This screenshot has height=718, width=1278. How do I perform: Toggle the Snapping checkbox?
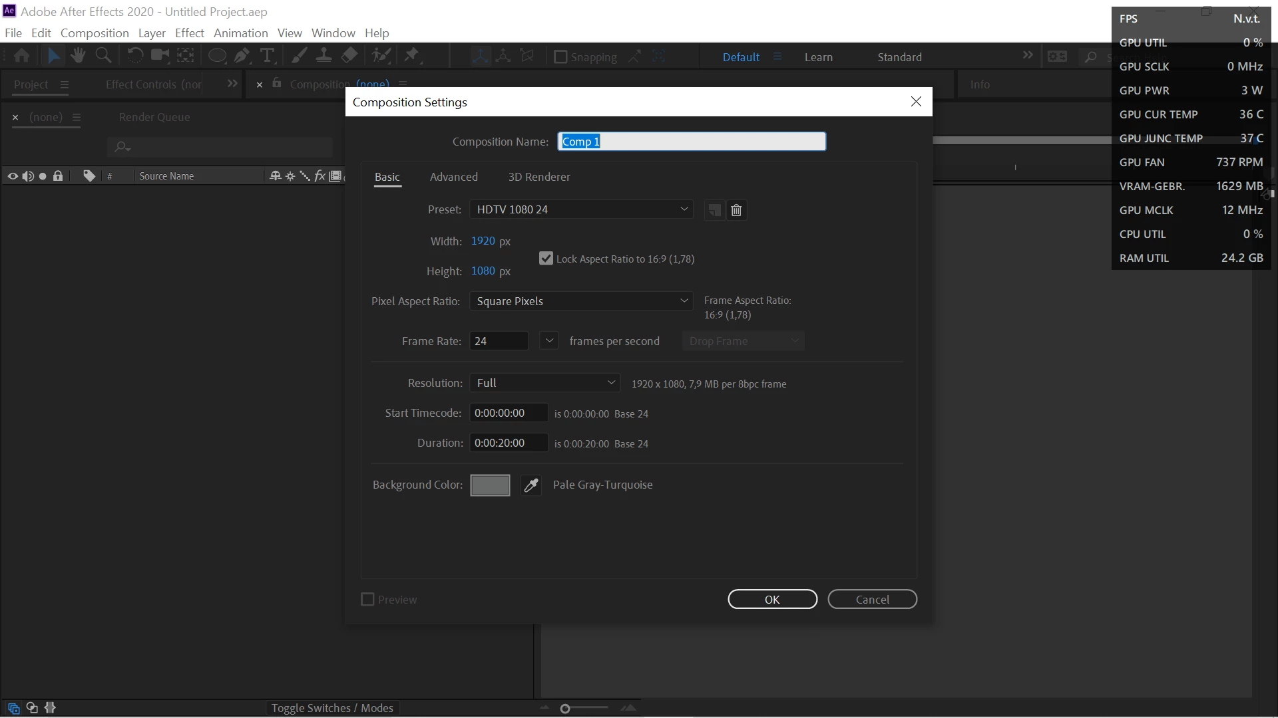coord(560,57)
